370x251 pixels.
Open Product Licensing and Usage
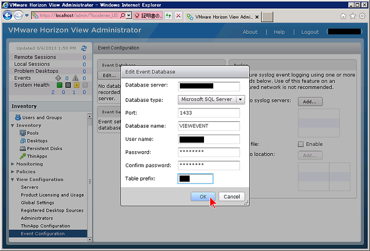52,195
